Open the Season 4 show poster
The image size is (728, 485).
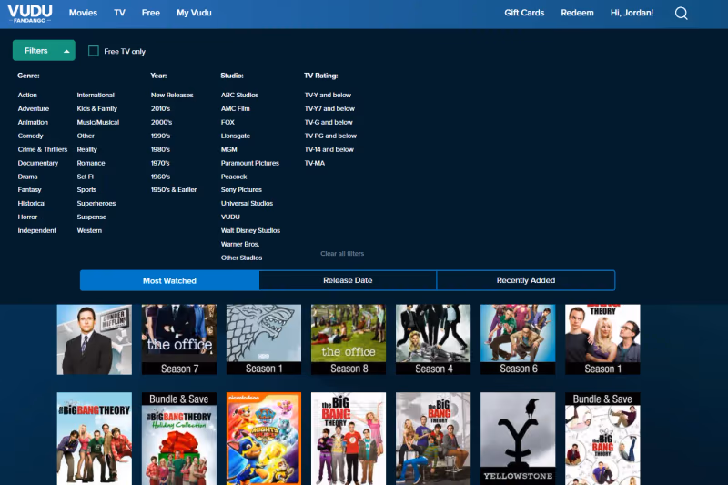coord(433,339)
